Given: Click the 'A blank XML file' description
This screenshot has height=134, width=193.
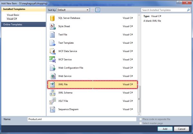Looking at the screenshot, I should click(152, 21).
